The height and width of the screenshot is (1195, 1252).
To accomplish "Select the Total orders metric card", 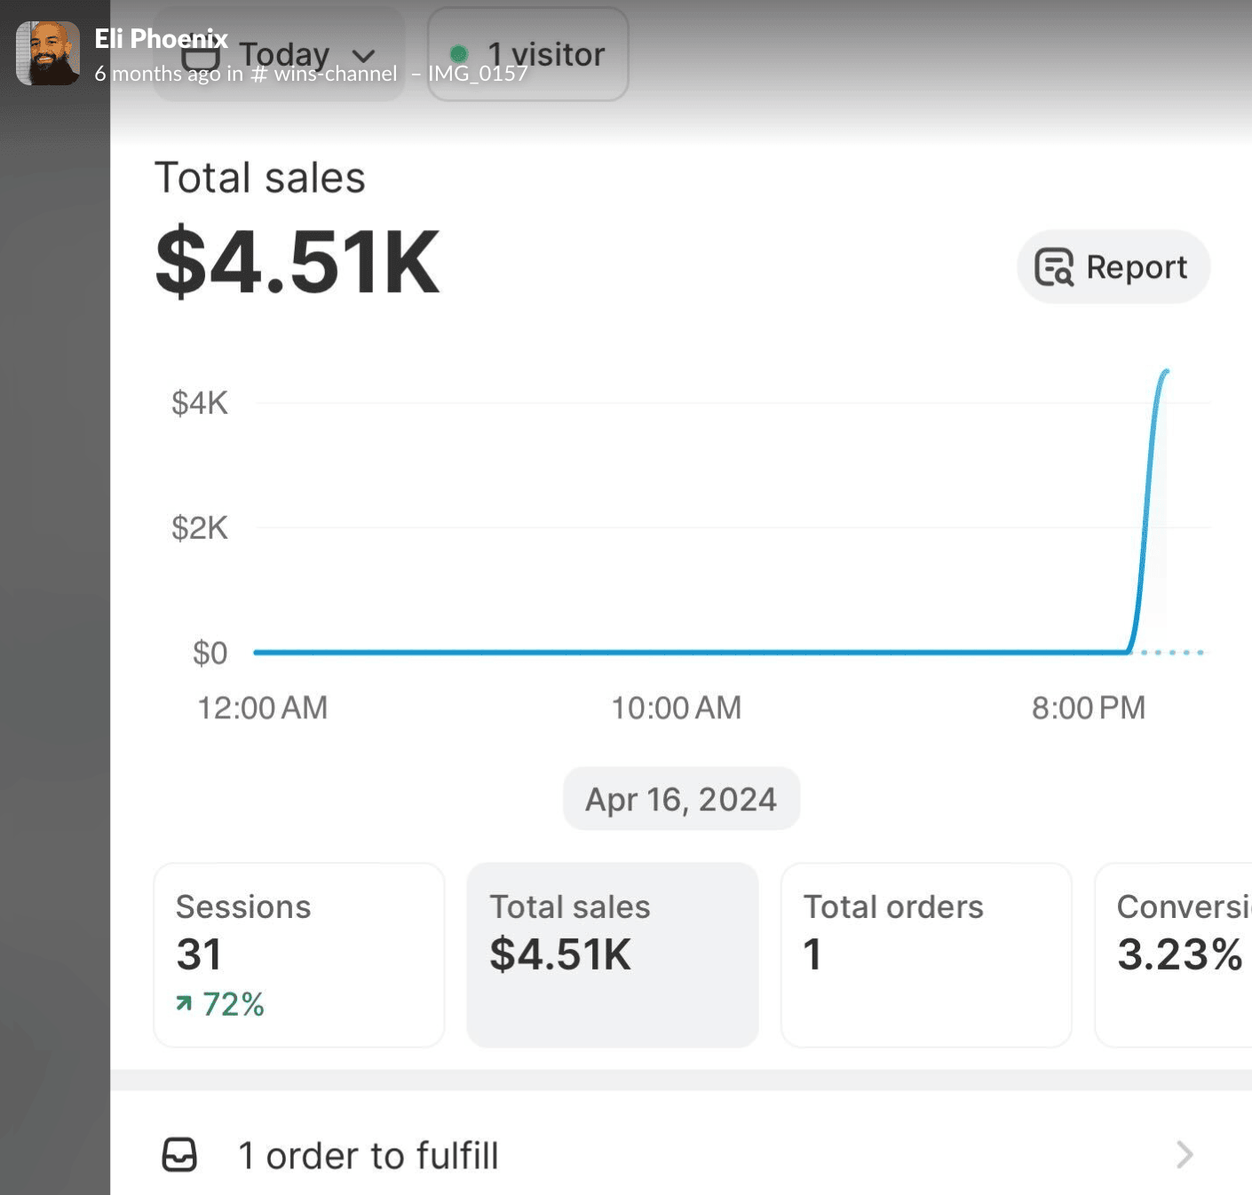I will (x=925, y=954).
